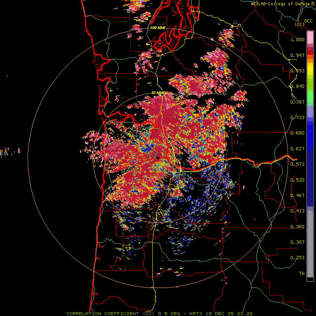The width and height of the screenshot is (316, 316).
Task: Pick the gray lower color bar segment
Action: click(310, 244)
